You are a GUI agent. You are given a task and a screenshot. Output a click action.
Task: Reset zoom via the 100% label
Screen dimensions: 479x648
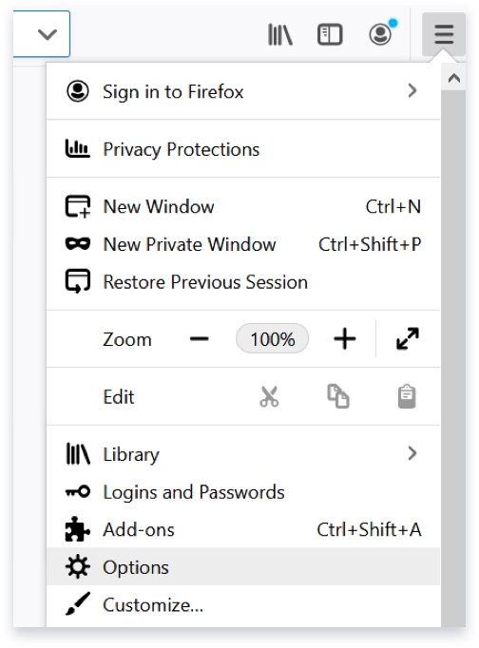pos(273,339)
